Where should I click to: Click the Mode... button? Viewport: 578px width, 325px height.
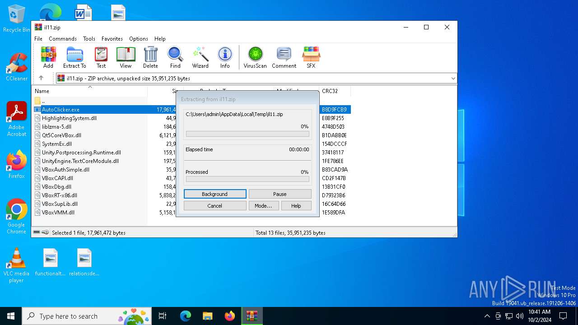(263, 206)
